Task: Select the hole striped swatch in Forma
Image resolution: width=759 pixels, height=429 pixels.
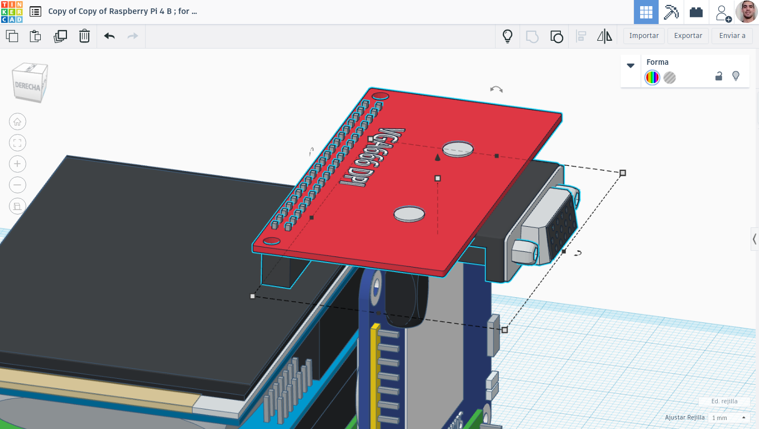Action: tap(670, 78)
